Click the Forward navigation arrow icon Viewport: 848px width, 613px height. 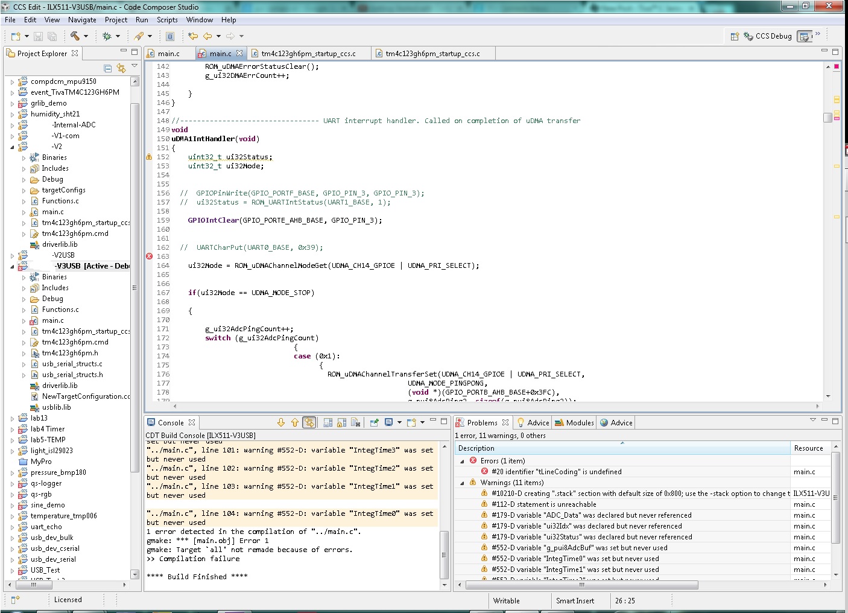230,36
